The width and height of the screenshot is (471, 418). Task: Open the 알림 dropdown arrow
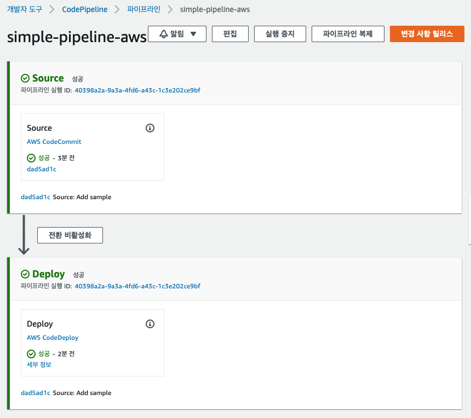pyautogui.click(x=193, y=34)
